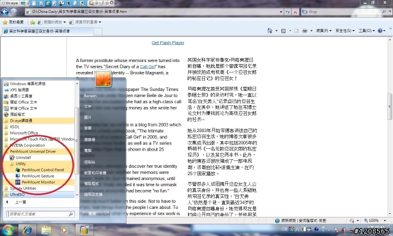Image resolution: width=393 pixels, height=236 pixels.
Task: Click the blue help icon in language bar
Action: [x=317, y=229]
